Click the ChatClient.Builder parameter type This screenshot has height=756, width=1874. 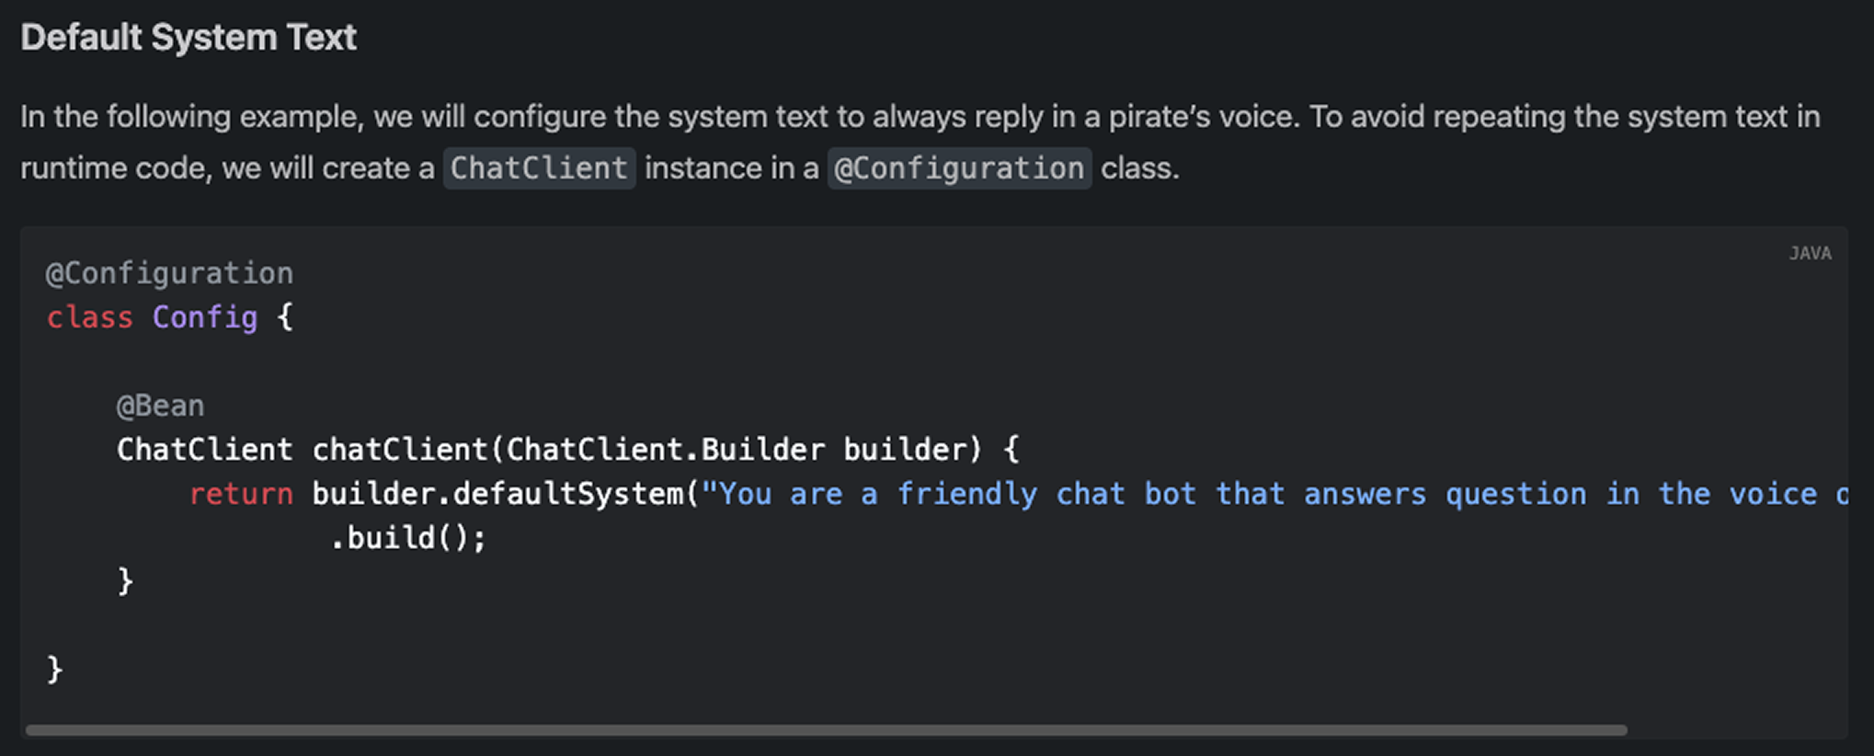pyautogui.click(x=667, y=450)
